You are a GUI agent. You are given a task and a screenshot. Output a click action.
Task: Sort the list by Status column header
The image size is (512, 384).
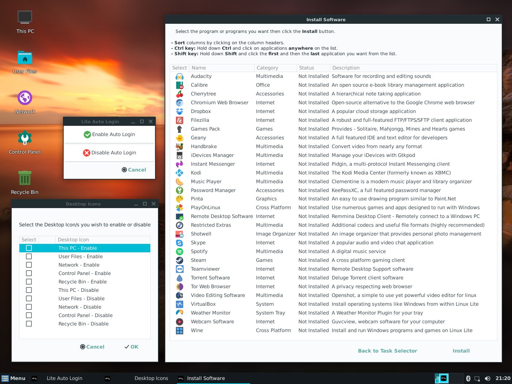[313, 68]
